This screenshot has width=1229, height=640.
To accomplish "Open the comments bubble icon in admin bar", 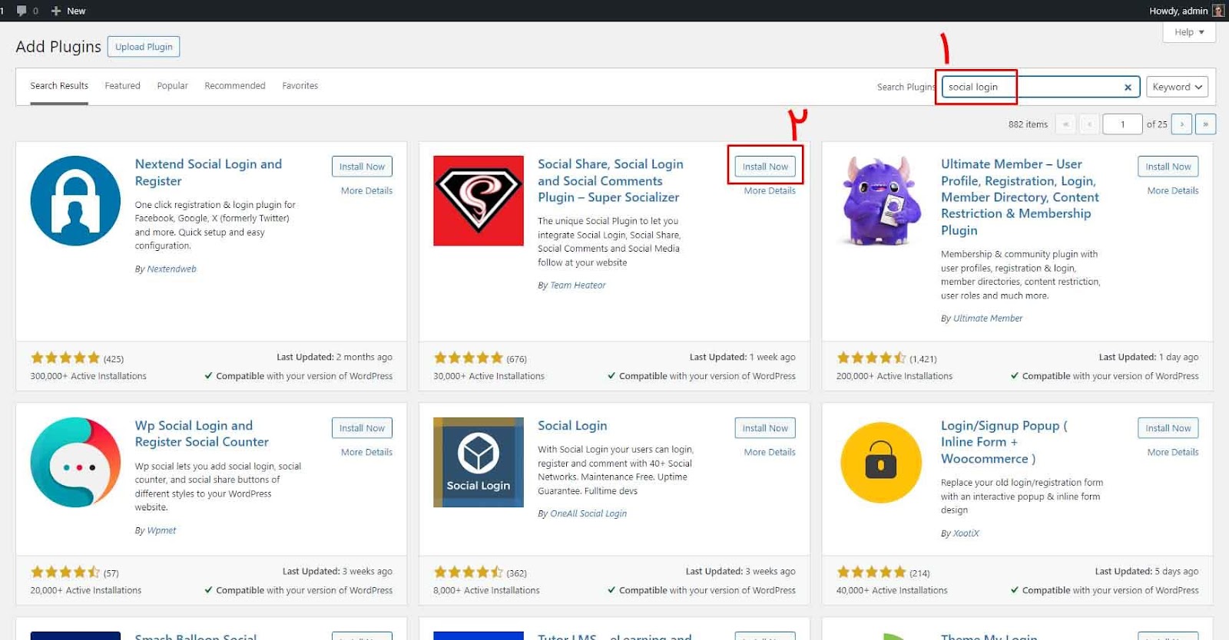I will click(x=22, y=11).
